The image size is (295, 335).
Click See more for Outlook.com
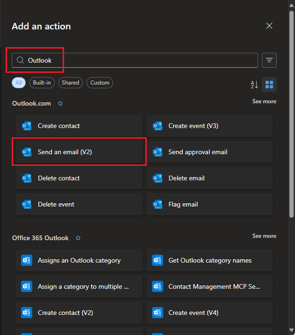click(264, 101)
